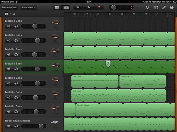Select Met...ass region in fifth track
177x132 pixels.
[95, 81]
